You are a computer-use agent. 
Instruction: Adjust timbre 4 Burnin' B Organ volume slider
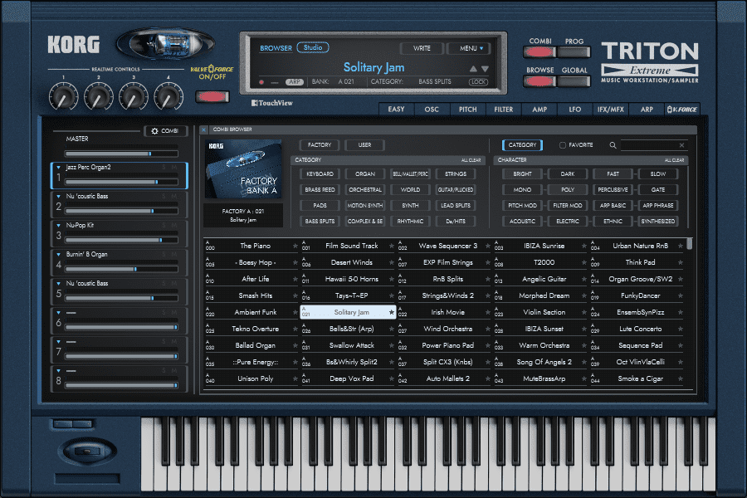[x=121, y=269]
